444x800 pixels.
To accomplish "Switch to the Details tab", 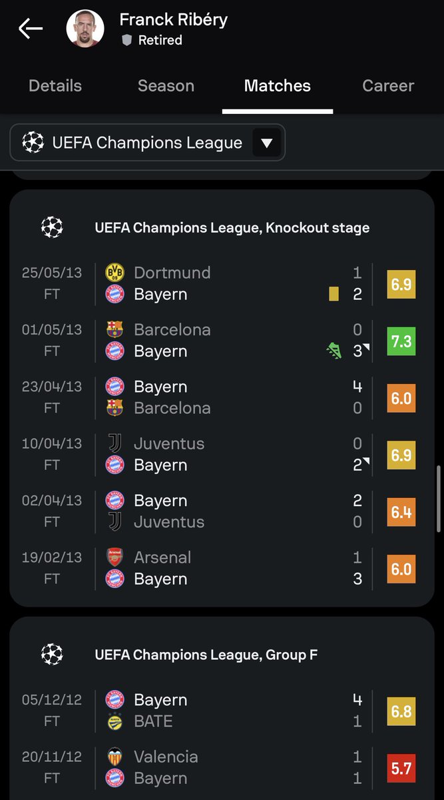I will [x=55, y=86].
